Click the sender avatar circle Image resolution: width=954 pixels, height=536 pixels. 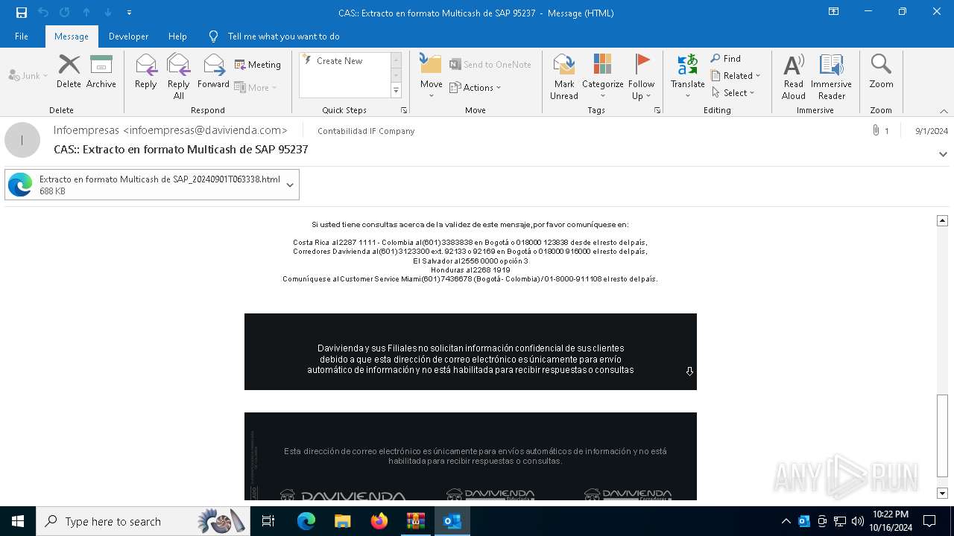coord(22,140)
